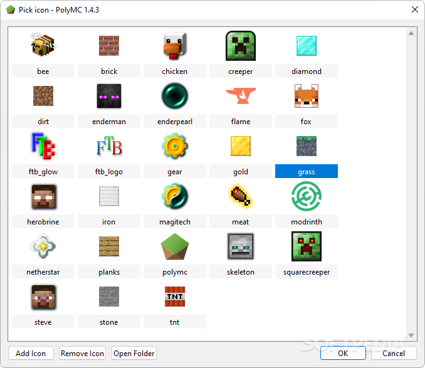Viewport: 425px width, 368px height.
Task: Pick the chicken head icon
Action: [175, 46]
